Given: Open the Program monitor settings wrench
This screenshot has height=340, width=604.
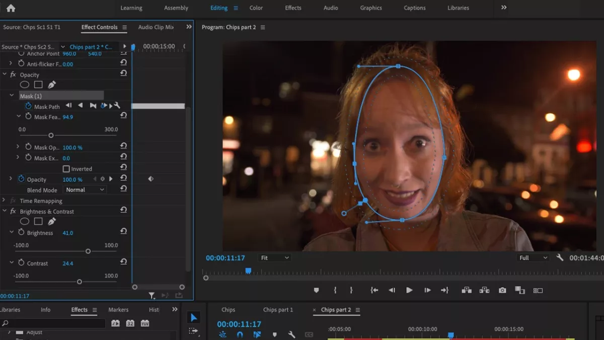Looking at the screenshot, I should pos(560,257).
